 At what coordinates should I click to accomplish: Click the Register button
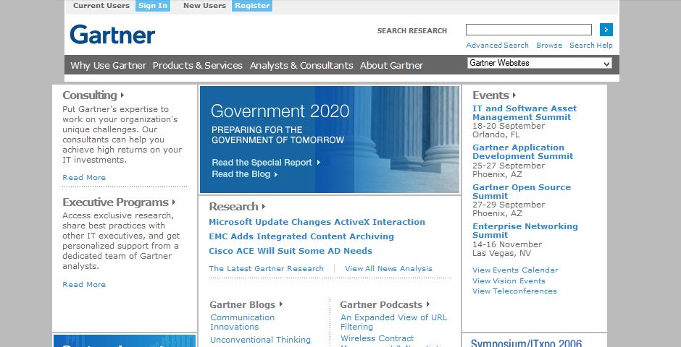pos(252,6)
